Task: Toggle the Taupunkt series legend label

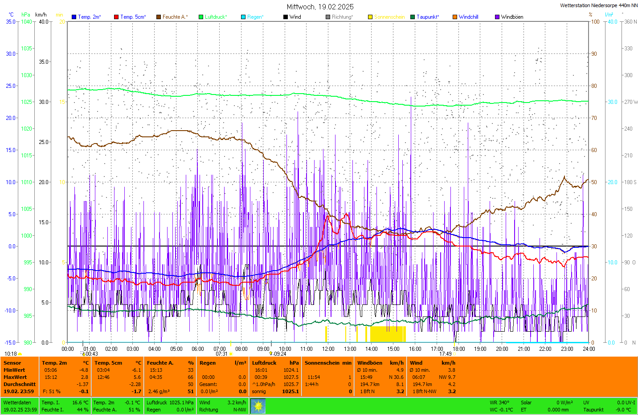Action: [428, 17]
